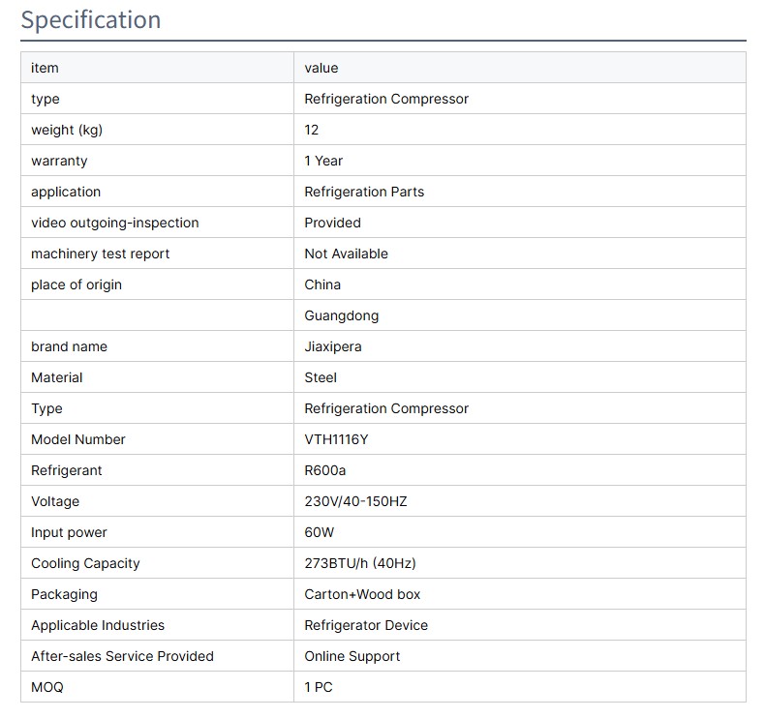The image size is (765, 718).
Task: Select the 273BTU/h cooling capacity value
Action: [360, 563]
